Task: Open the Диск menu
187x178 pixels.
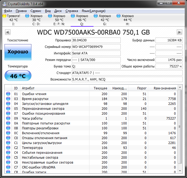Action: [58, 11]
